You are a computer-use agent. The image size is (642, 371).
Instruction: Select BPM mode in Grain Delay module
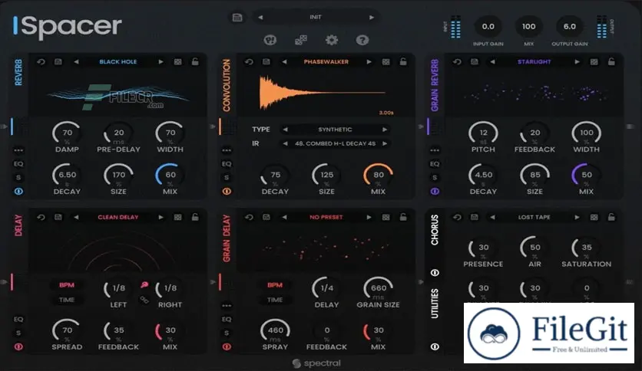click(x=275, y=285)
